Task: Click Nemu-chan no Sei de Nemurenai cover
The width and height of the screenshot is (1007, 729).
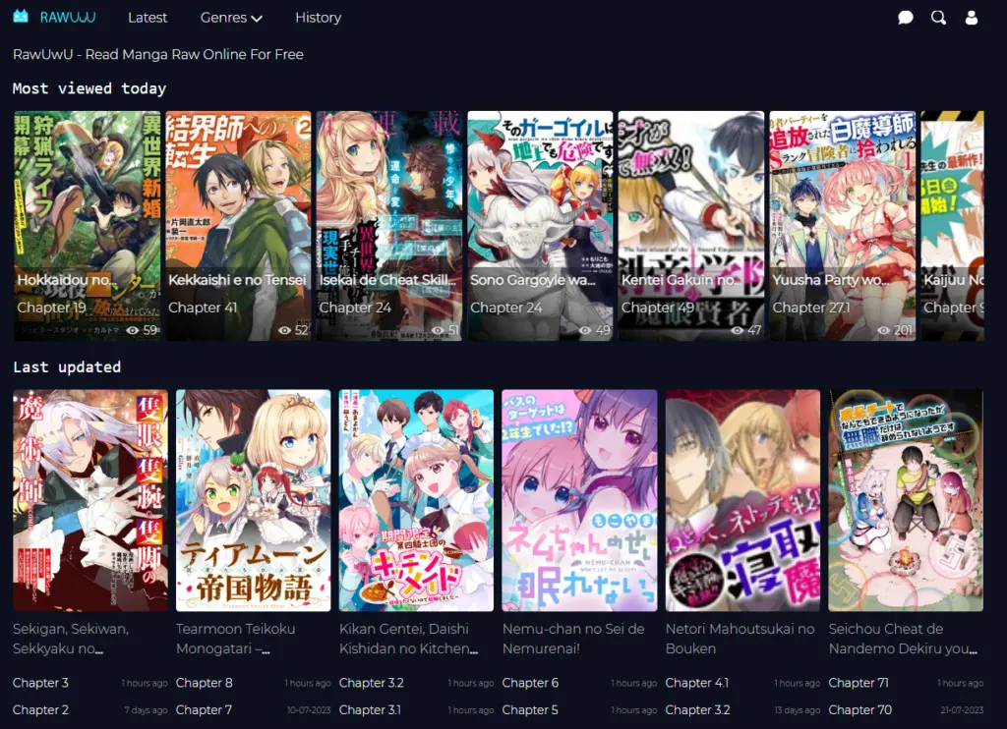Action: (579, 500)
